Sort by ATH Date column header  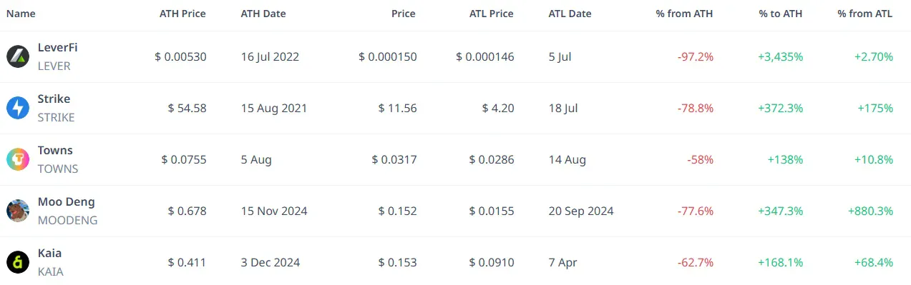coord(264,14)
